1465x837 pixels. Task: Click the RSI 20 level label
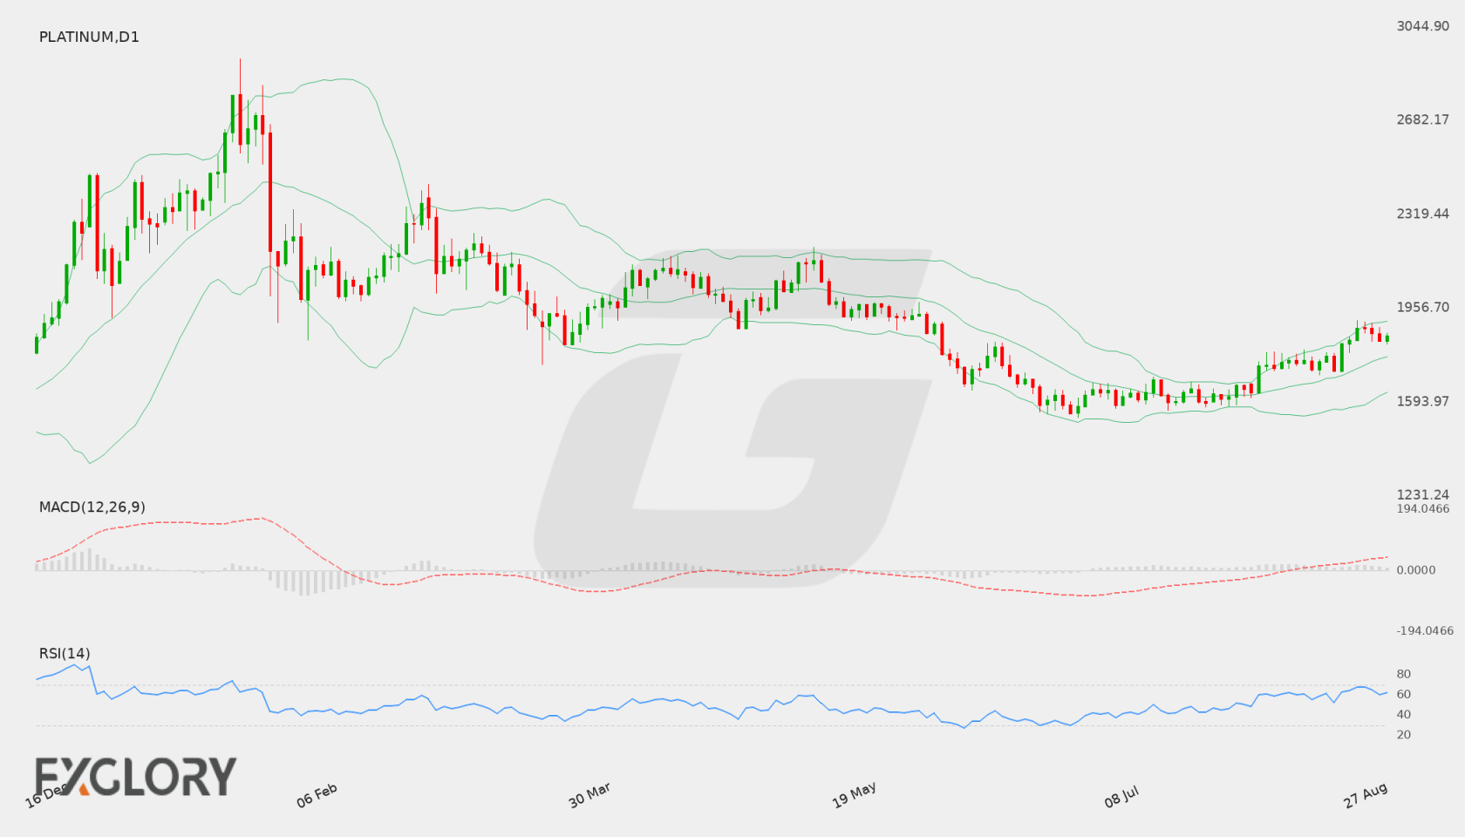1404,735
